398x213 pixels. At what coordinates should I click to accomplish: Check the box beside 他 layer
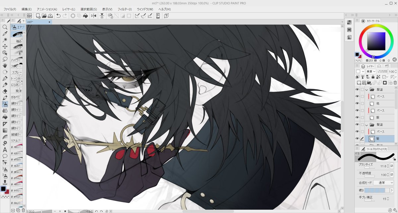pyautogui.click(x=363, y=104)
